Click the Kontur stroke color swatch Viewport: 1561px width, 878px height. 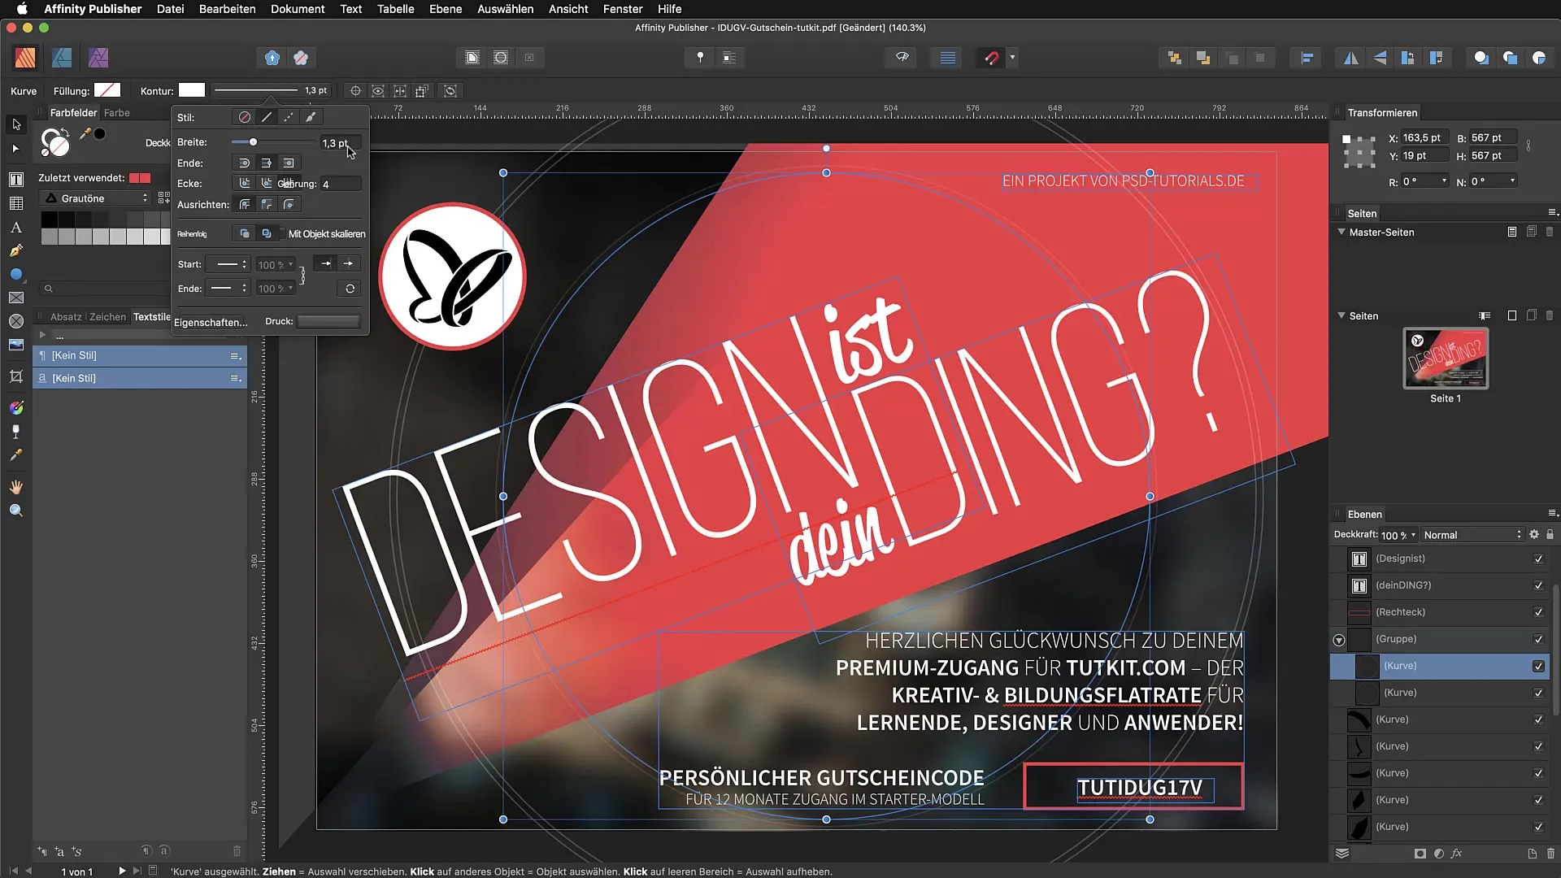192,90
